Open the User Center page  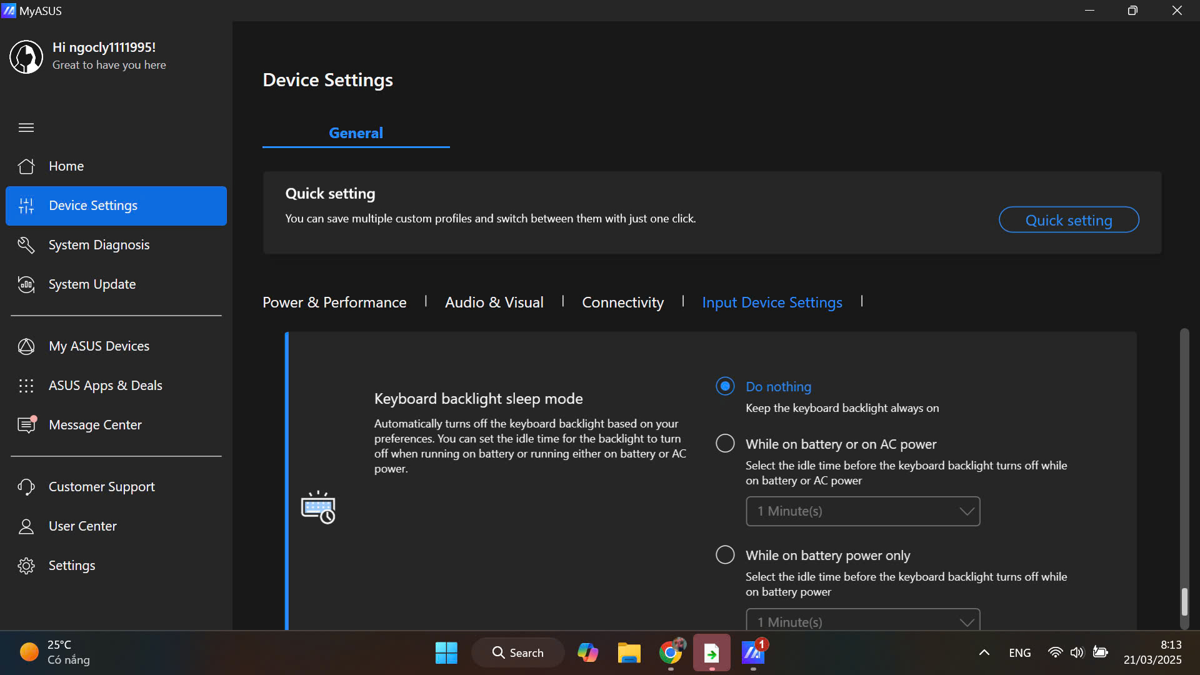[83, 526]
